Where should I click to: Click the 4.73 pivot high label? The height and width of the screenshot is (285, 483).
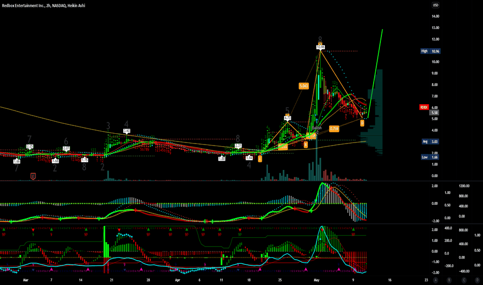(288, 118)
